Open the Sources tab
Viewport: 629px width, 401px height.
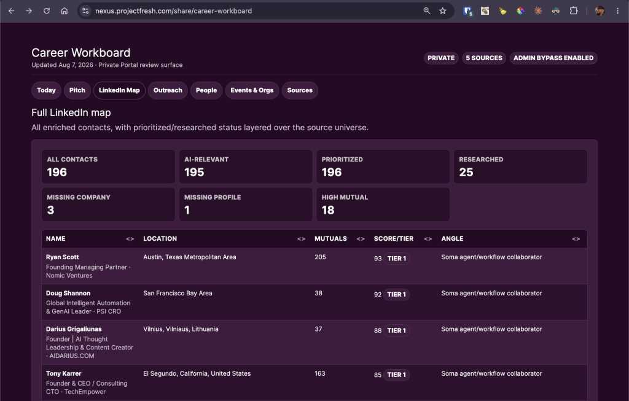coord(300,90)
